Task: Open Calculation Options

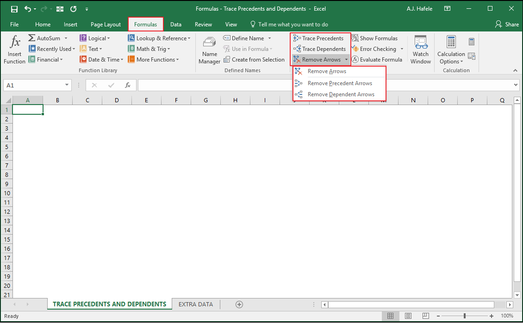Action: pyautogui.click(x=451, y=50)
